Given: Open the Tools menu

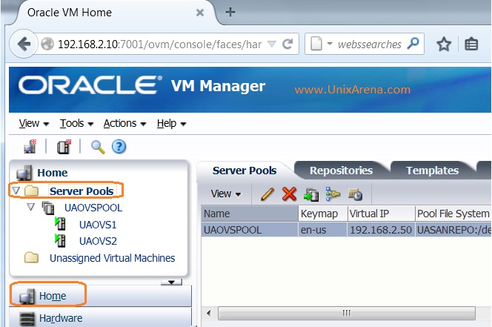Looking at the screenshot, I should click(76, 123).
